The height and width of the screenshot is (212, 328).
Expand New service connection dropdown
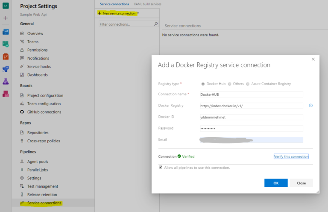[x=118, y=13]
